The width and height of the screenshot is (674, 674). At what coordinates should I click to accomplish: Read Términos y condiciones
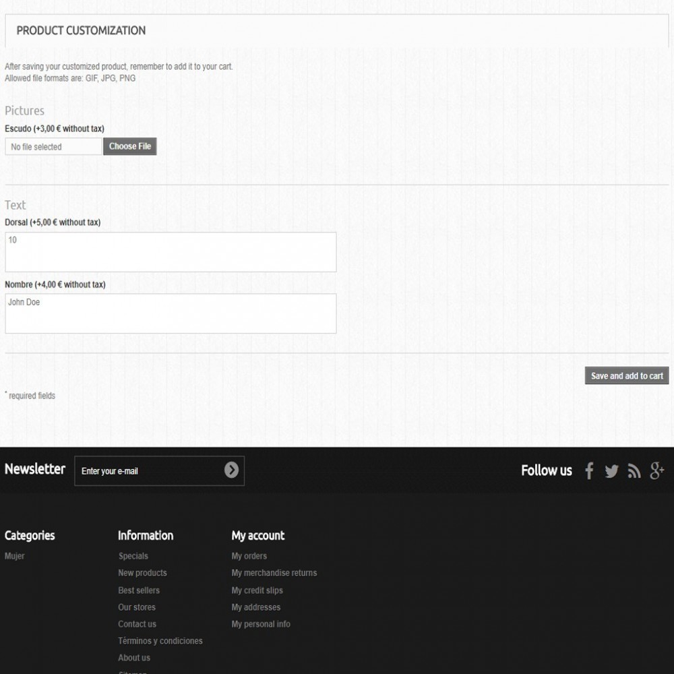pos(160,641)
